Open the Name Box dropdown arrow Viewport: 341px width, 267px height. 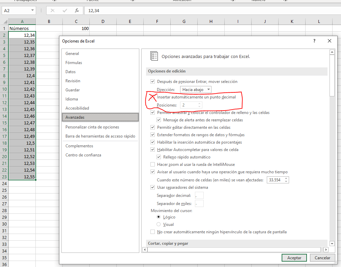tap(32, 10)
